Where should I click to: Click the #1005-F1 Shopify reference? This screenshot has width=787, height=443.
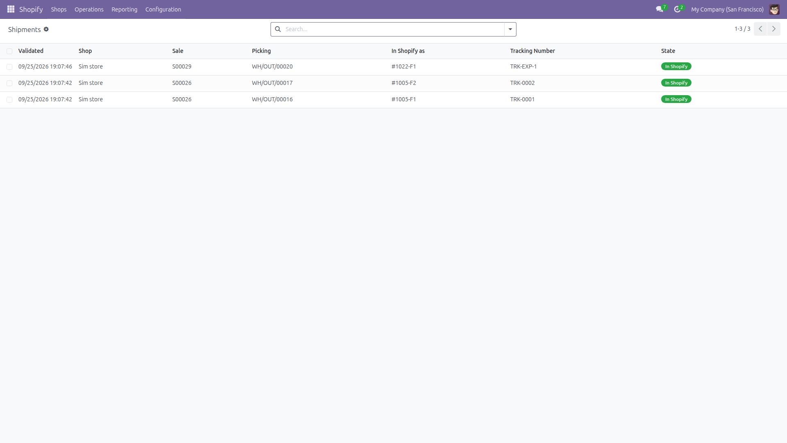coord(404,99)
